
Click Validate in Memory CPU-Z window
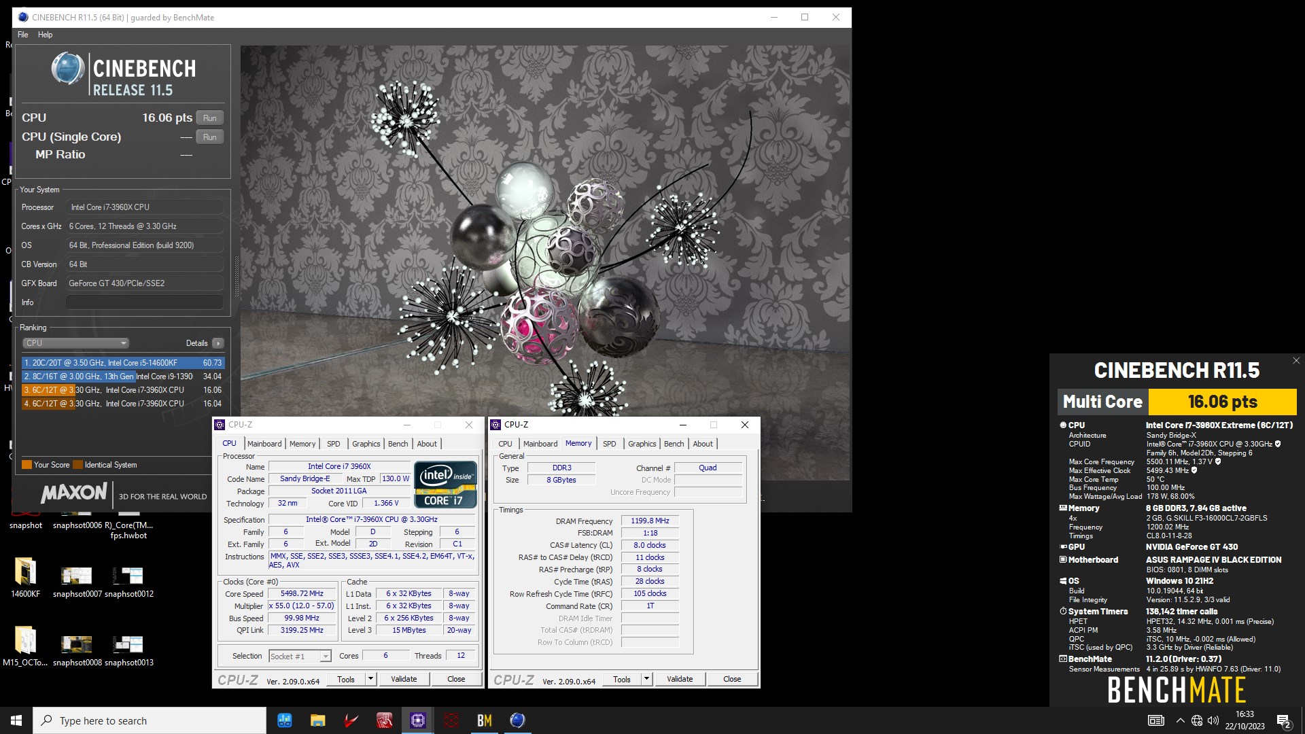(680, 679)
